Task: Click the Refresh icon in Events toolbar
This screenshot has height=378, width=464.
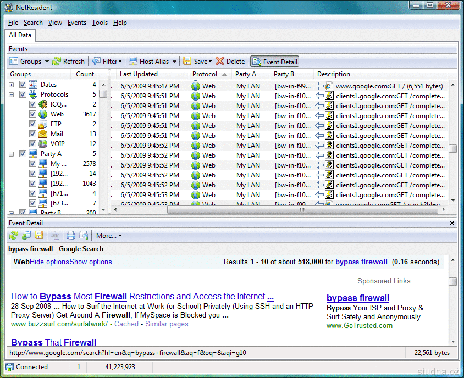Action: click(x=57, y=62)
